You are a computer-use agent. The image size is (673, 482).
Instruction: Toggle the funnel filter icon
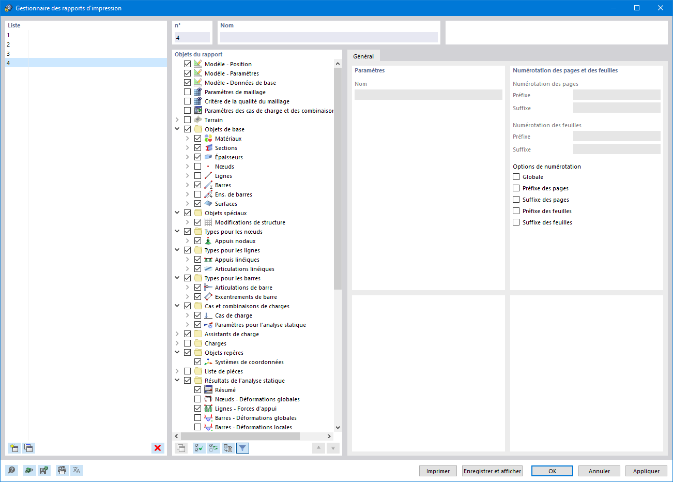tap(242, 448)
